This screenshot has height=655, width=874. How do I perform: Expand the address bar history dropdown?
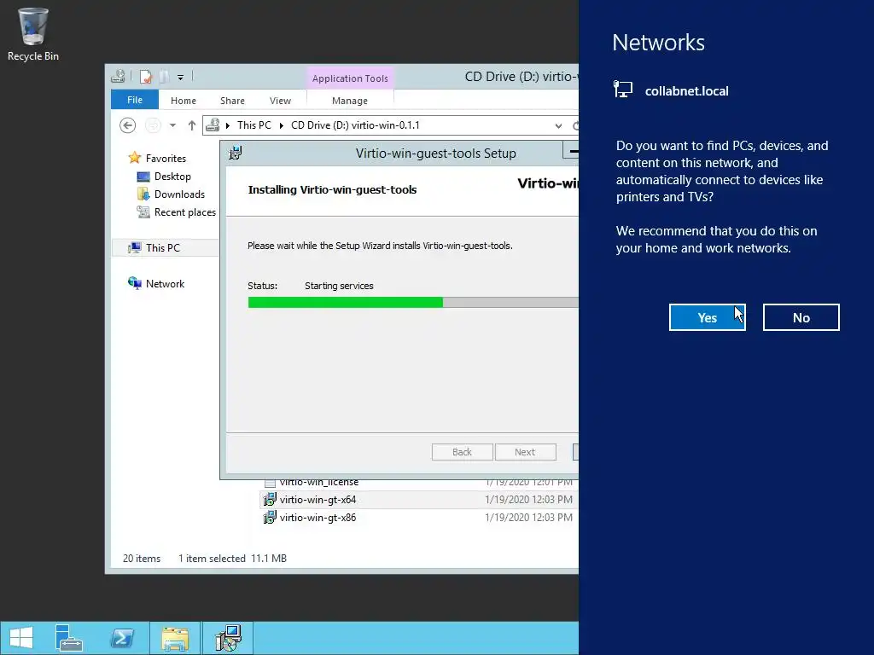point(558,126)
